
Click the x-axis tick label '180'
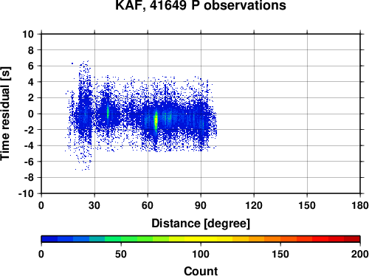[x=360, y=205]
